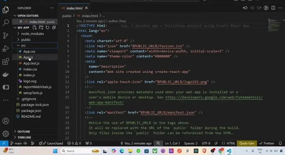Screen dimensions: 285x155
Task: Click the remote window status bar icon
Action: coord(4,143)
